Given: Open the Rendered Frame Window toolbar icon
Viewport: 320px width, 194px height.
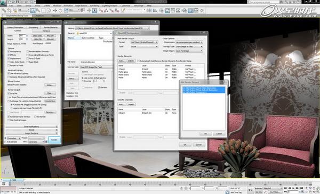Looking at the screenshot, I should [196, 11].
